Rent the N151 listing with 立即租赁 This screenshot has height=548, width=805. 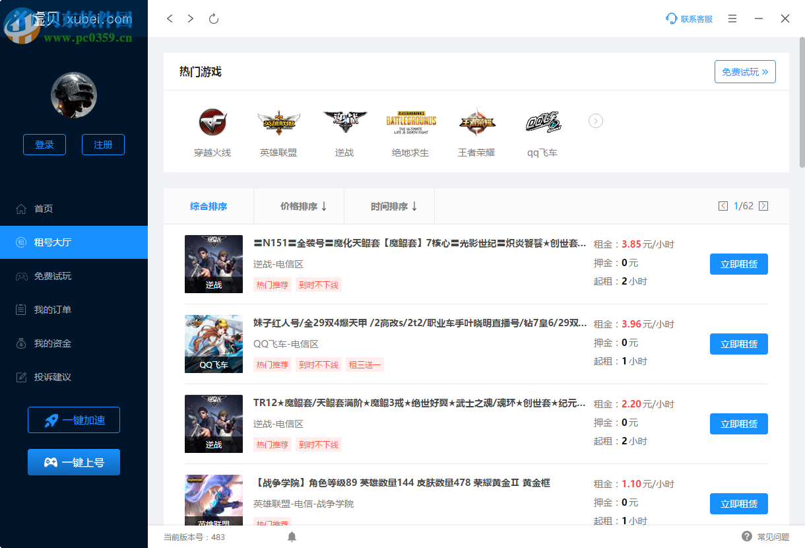click(x=739, y=264)
